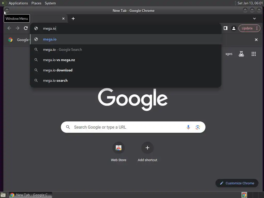Viewport: 264px width, 198px height.
Task: Open the window menu button
Action: (6, 10)
